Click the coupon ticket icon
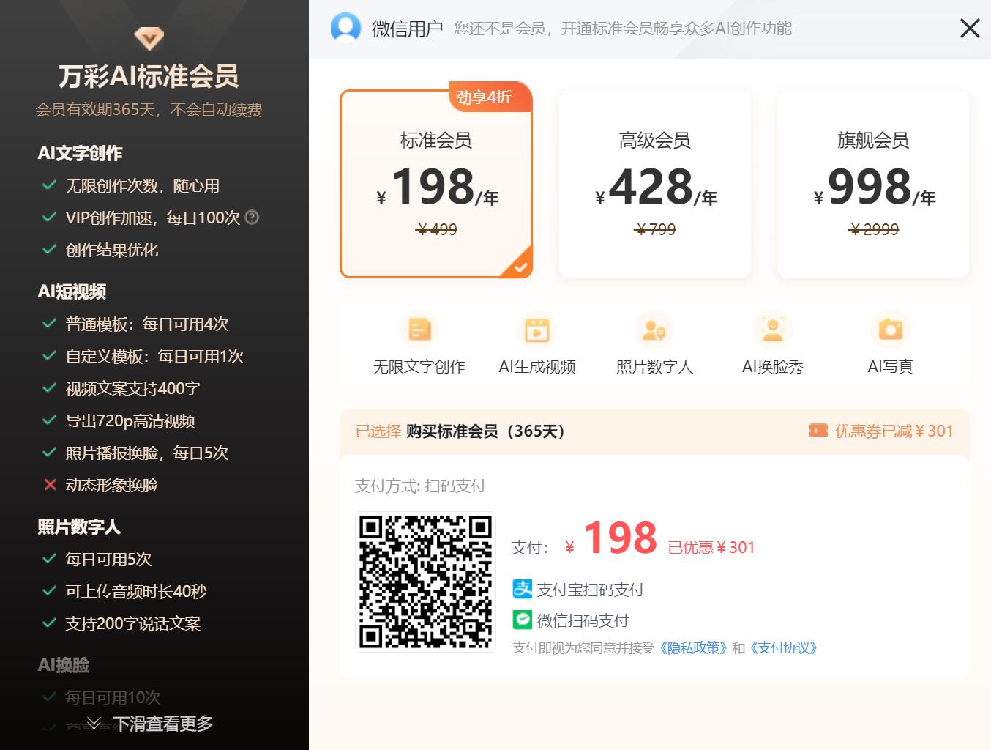Viewport: 991px width, 750px height. 818,431
